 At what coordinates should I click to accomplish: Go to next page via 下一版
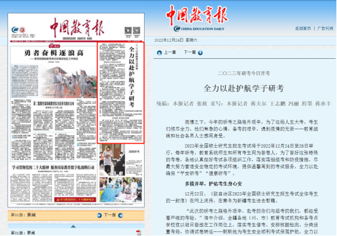(110, 215)
